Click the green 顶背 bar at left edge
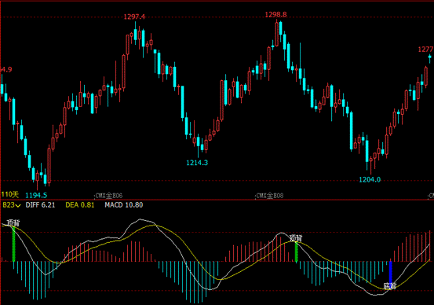Screen dimensions: 434x305 [14, 244]
